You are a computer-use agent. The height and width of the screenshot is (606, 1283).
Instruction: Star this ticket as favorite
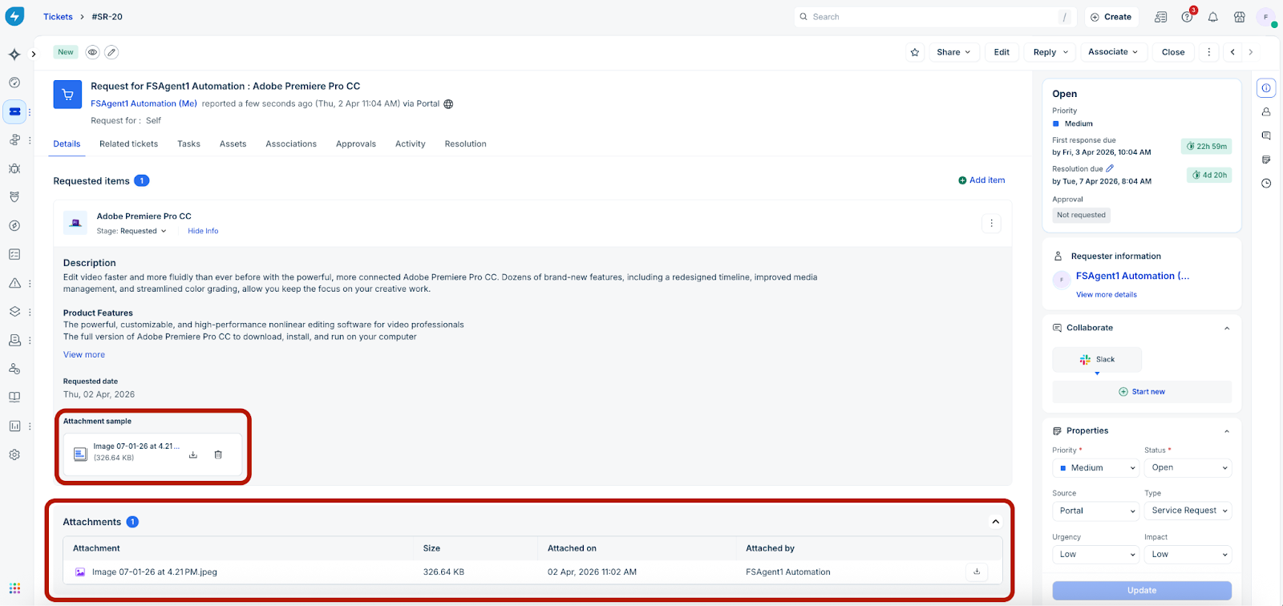[915, 52]
